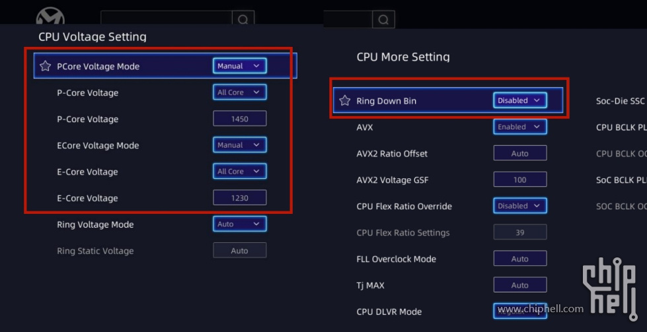Expand the Ring Voltage Mode Auto dropdown
This screenshot has width=647, height=332.
coord(240,224)
